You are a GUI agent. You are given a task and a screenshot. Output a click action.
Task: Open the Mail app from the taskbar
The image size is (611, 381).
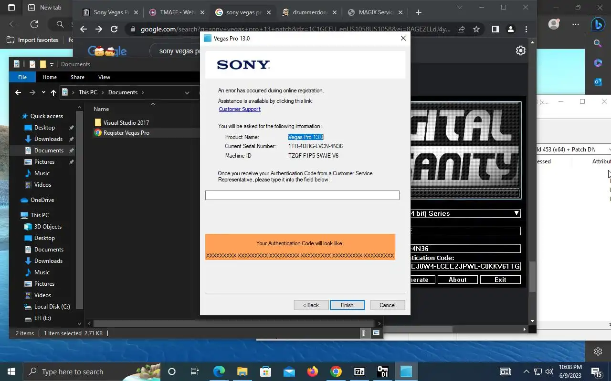pos(289,371)
